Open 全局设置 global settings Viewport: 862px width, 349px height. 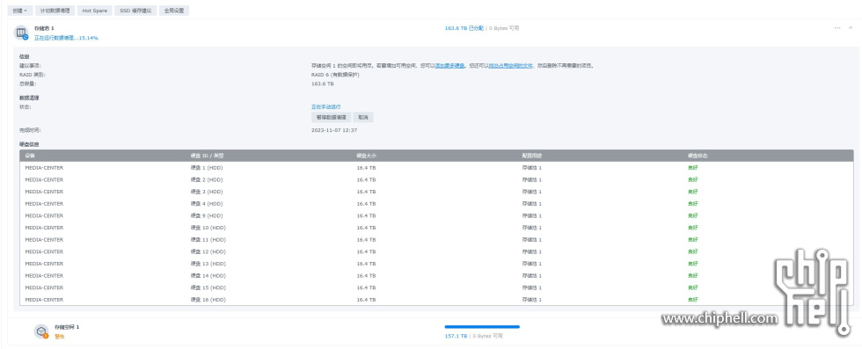pos(174,11)
